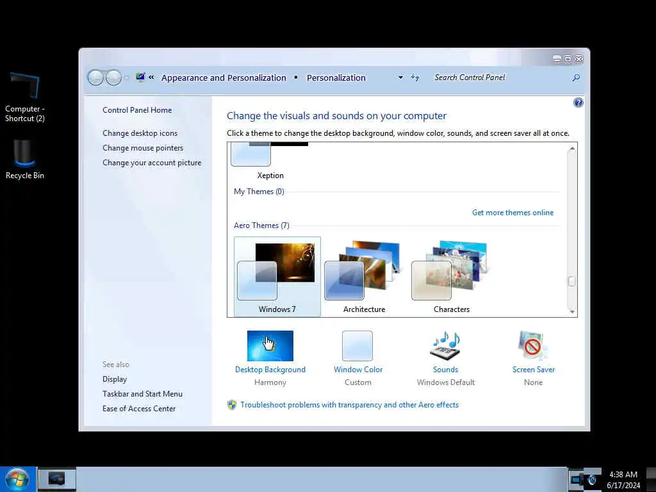Image resolution: width=656 pixels, height=492 pixels.
Task: Click the Back navigation button
Action: 95,78
